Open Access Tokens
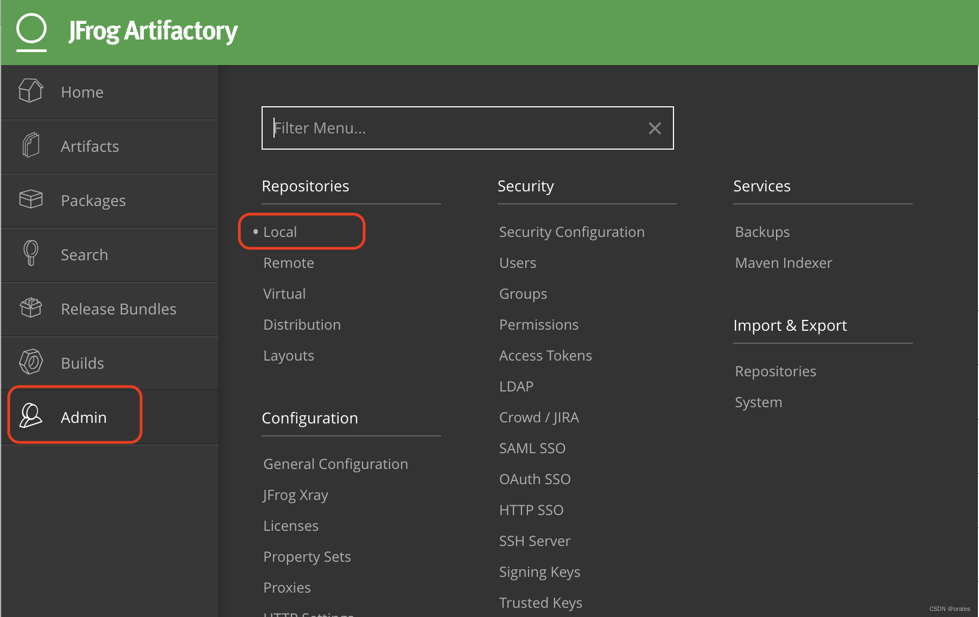979x617 pixels. point(545,356)
